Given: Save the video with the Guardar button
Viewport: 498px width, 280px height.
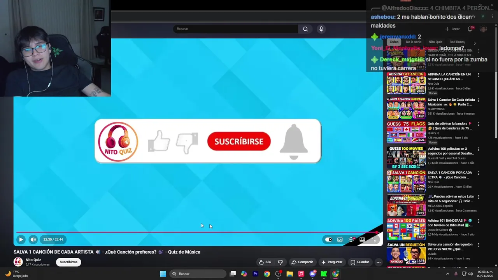Looking at the screenshot, I should [359, 262].
